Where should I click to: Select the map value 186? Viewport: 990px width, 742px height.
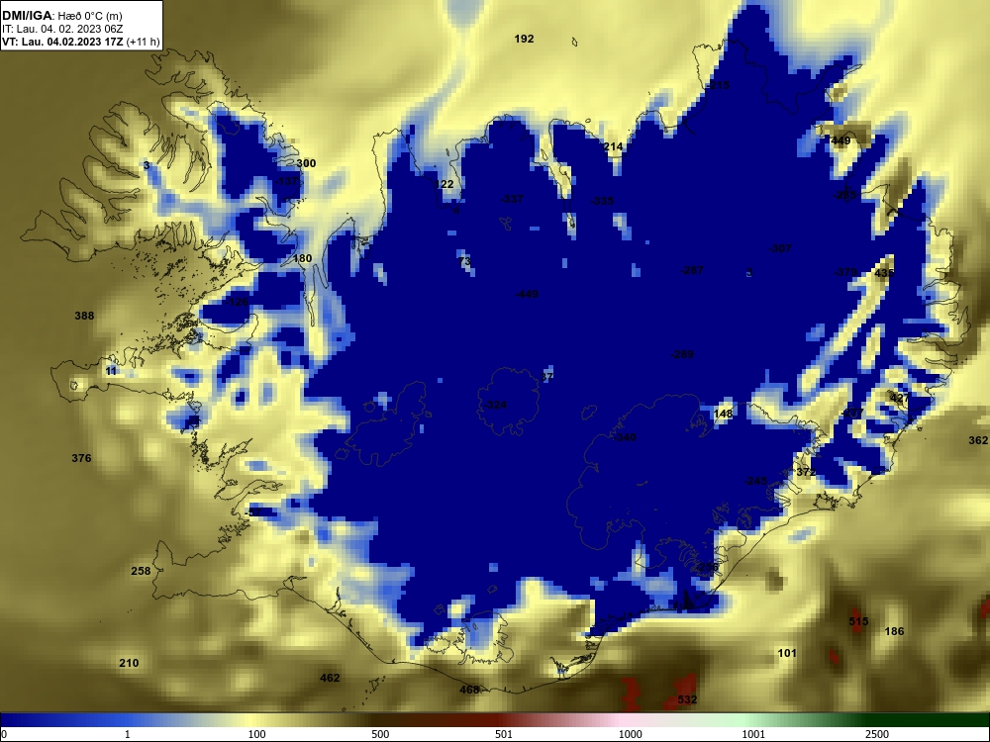pyautogui.click(x=894, y=631)
